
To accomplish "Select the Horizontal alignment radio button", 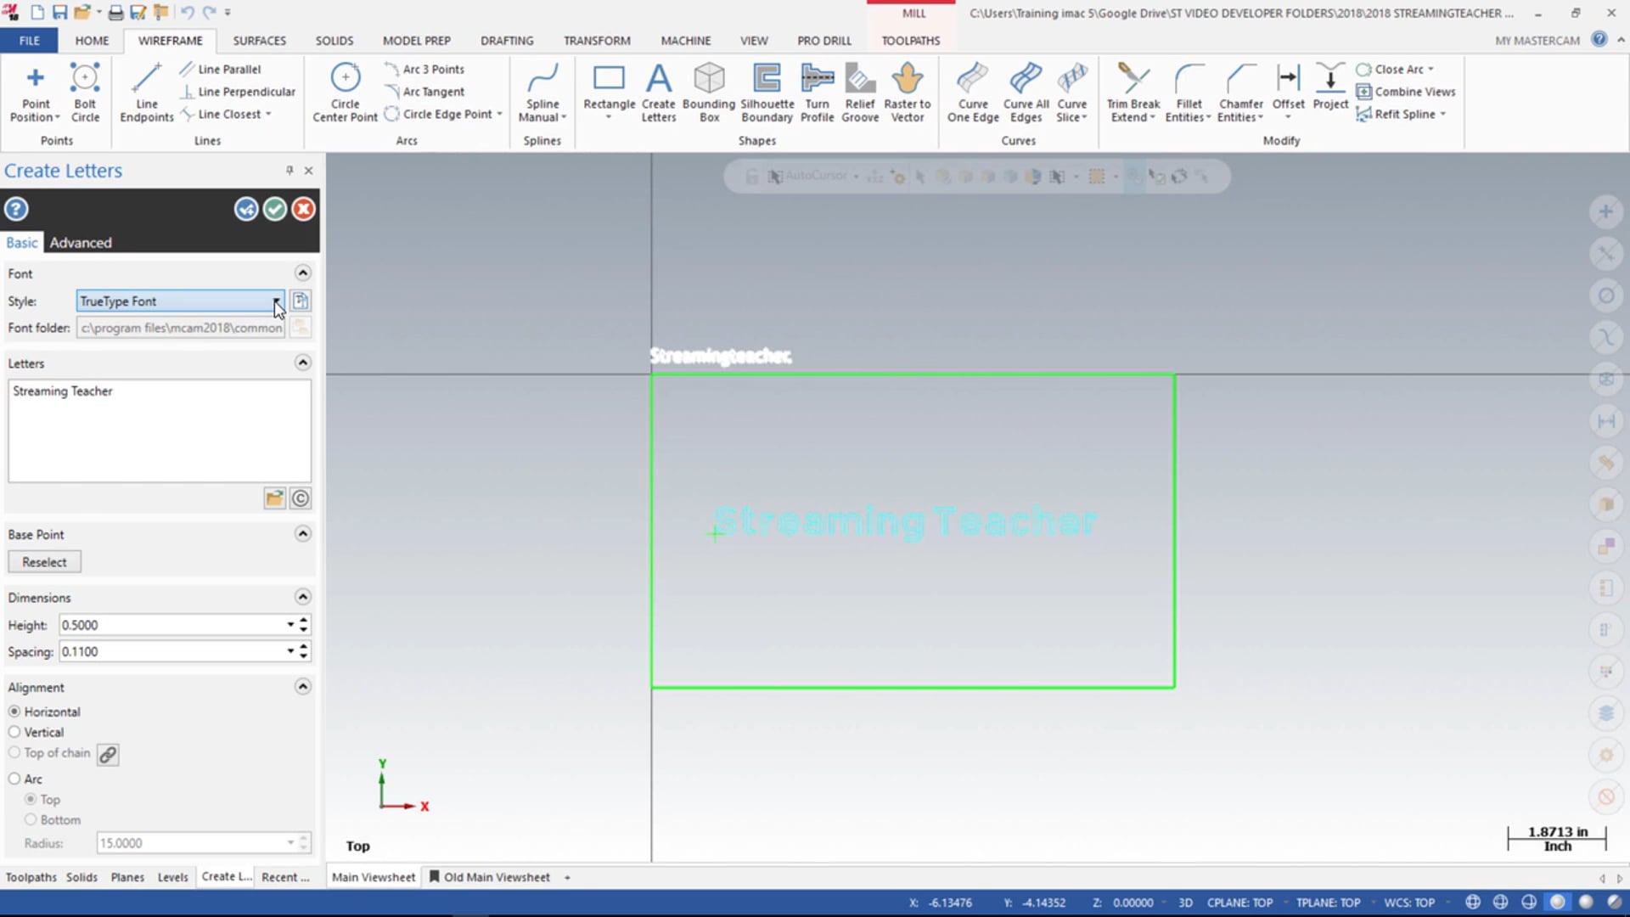I will (14, 711).
